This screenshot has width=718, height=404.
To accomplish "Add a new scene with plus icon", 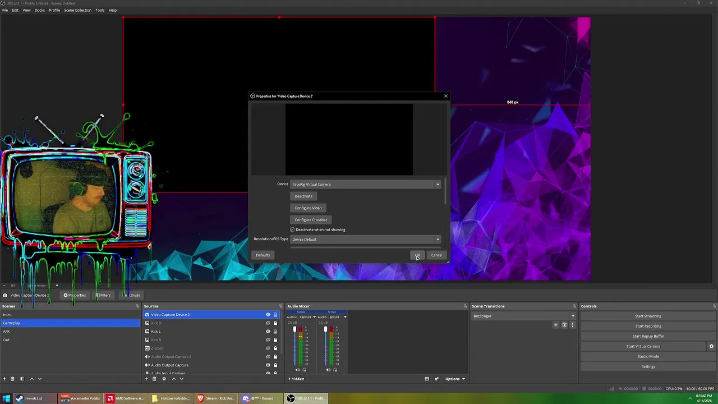I will tap(4, 379).
